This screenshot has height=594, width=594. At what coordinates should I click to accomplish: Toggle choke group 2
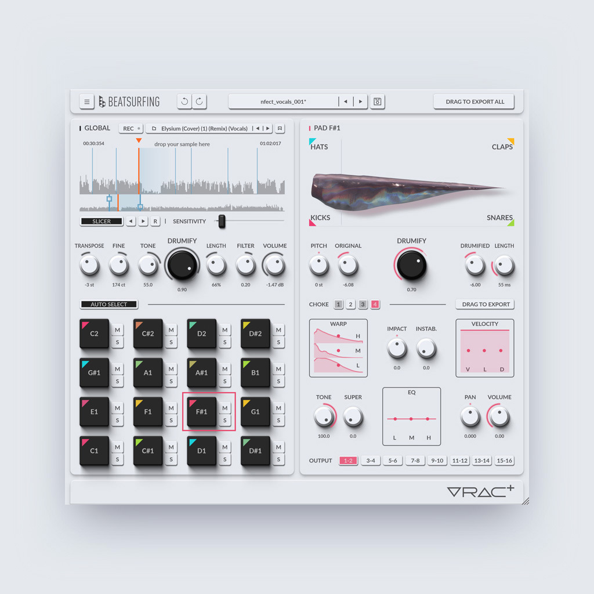pyautogui.click(x=351, y=304)
